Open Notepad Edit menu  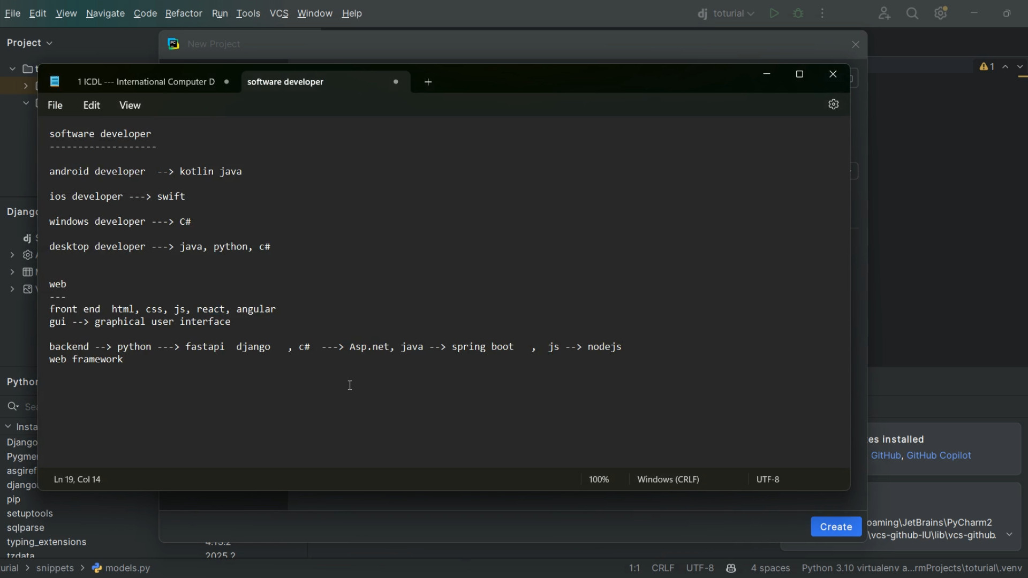[92, 105]
